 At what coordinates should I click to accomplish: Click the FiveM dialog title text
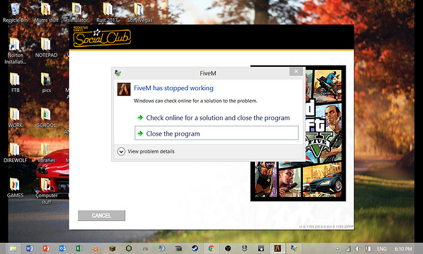(x=208, y=73)
